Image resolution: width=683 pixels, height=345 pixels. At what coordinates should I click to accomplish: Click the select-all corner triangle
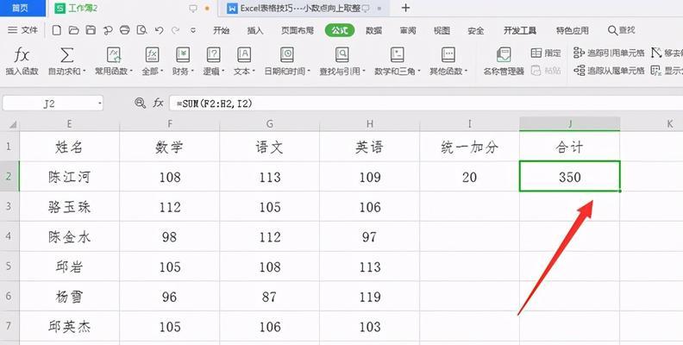(x=12, y=124)
